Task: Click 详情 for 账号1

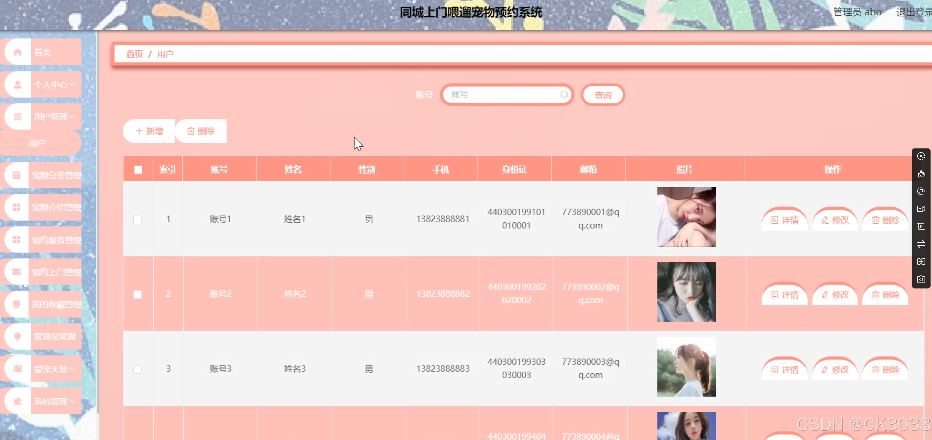Action: [784, 219]
